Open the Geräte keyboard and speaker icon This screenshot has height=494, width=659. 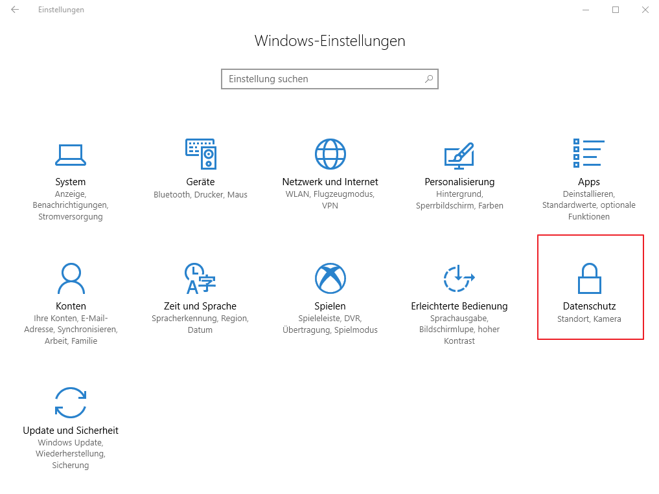point(200,153)
